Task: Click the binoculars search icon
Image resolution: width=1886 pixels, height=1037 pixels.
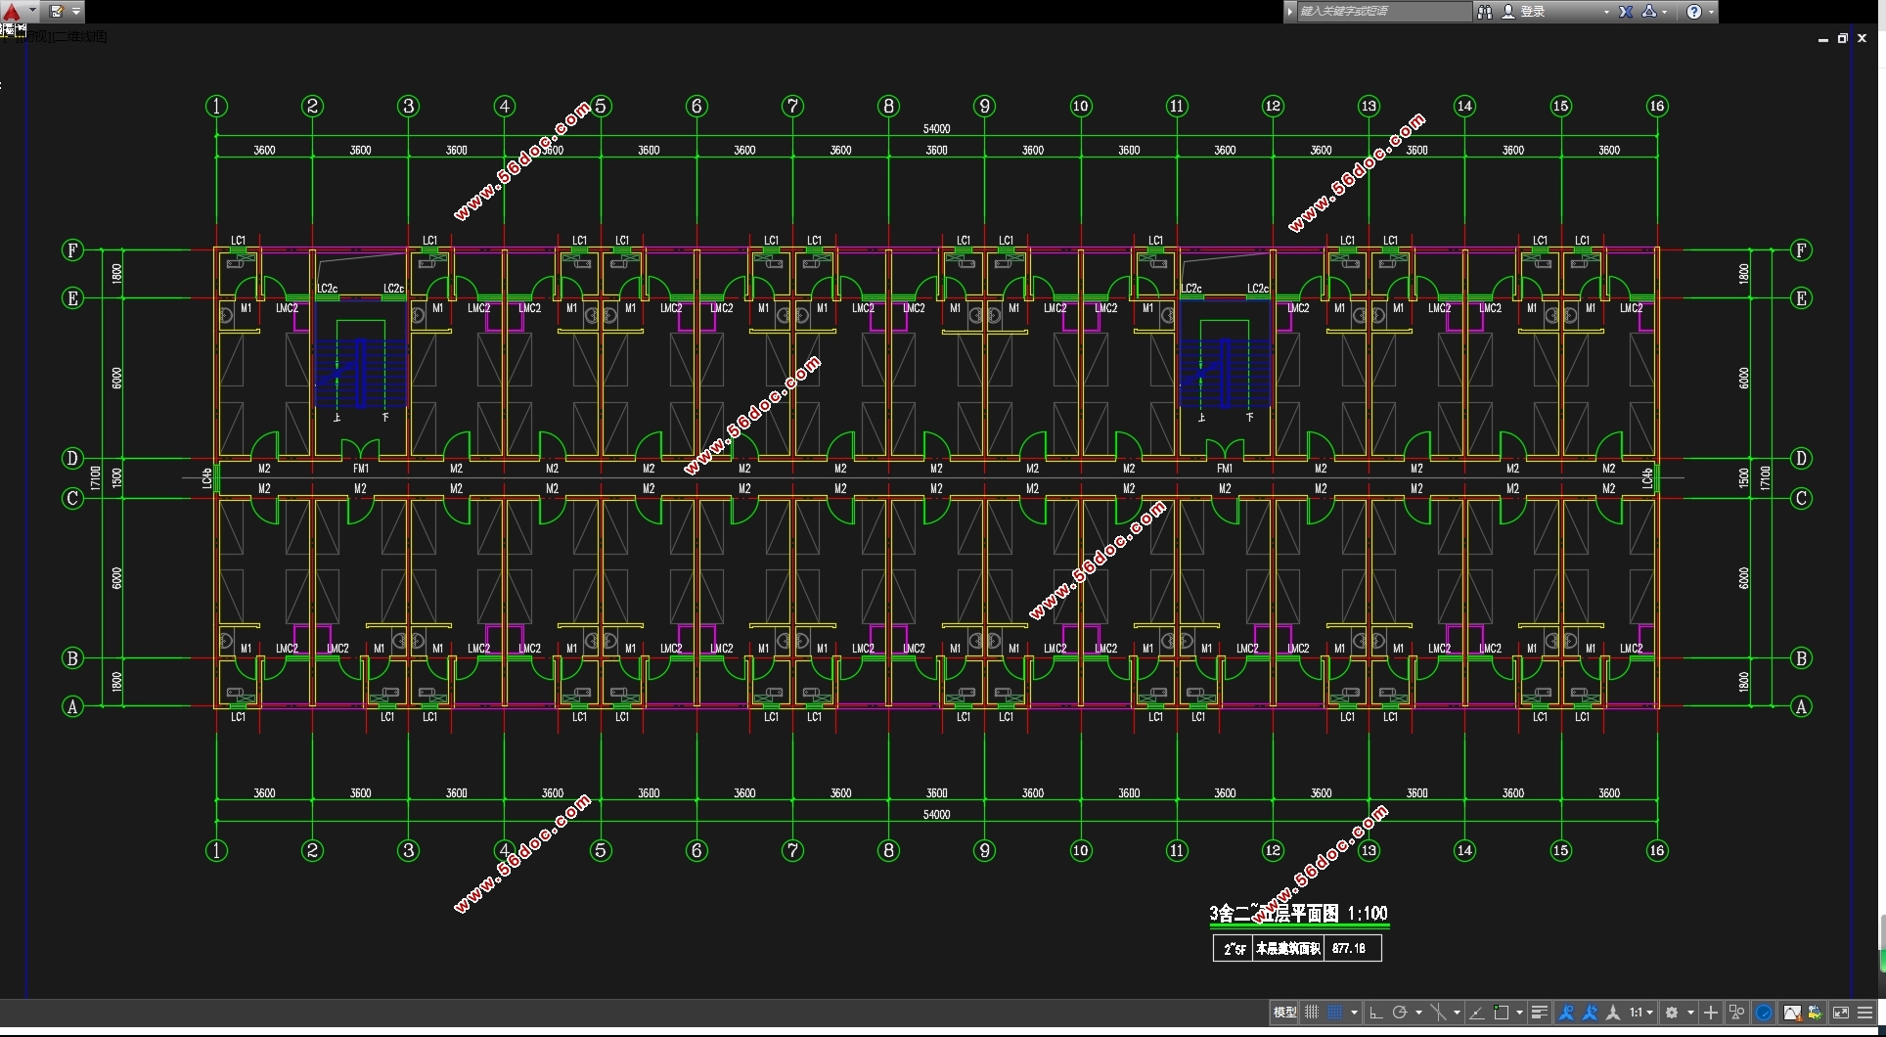Action: [x=1485, y=11]
